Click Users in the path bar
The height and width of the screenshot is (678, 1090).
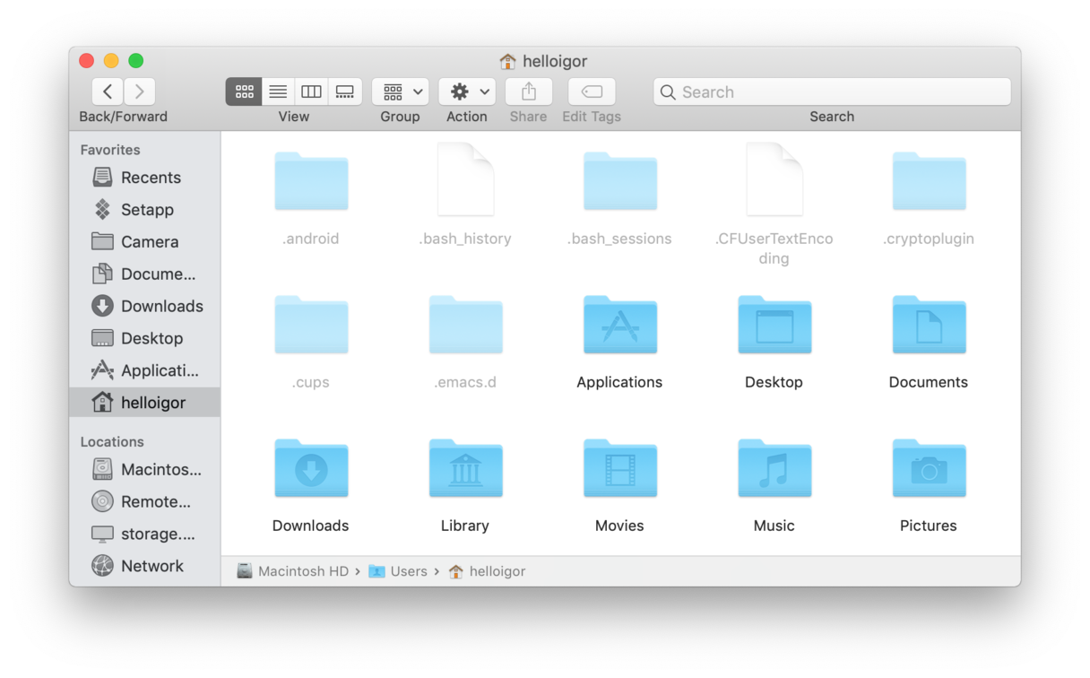pyautogui.click(x=408, y=571)
